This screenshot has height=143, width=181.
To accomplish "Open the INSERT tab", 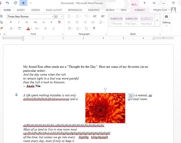I will click(21, 10).
